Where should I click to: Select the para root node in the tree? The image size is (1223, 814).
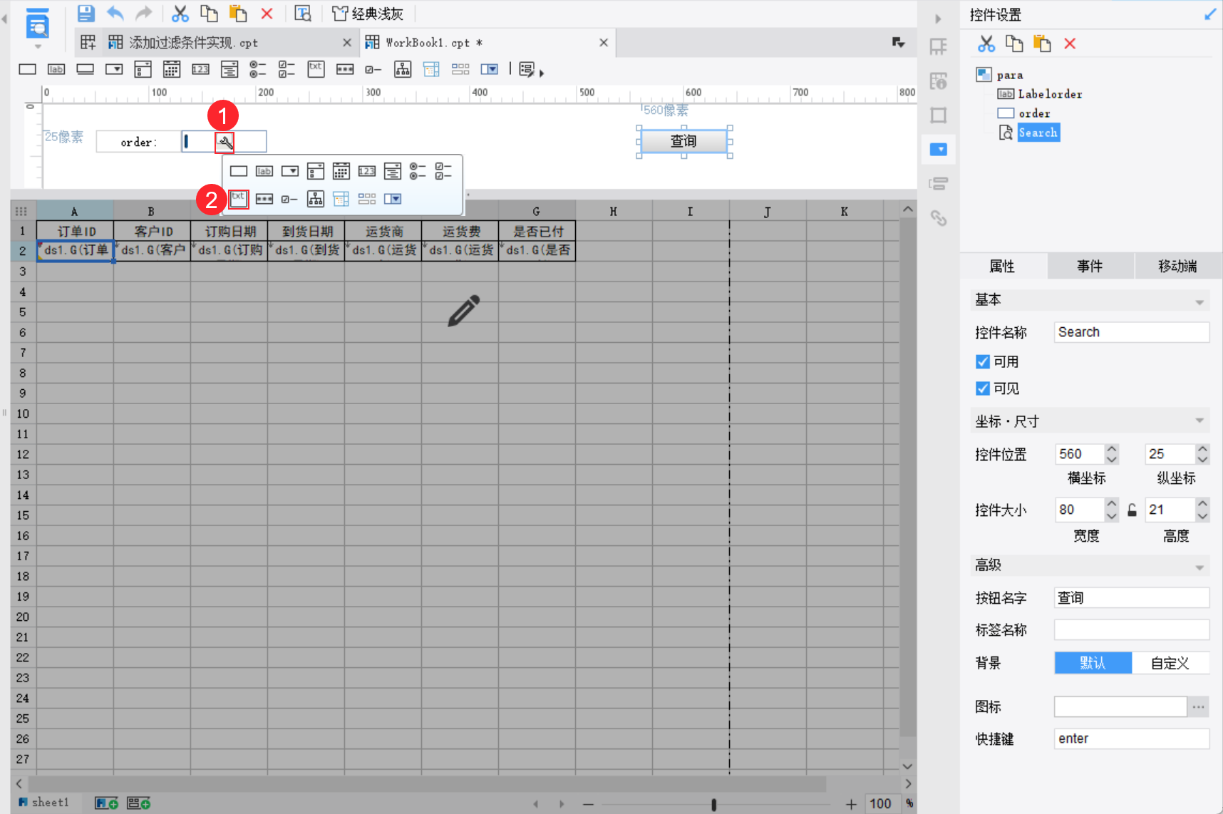pos(1010,75)
